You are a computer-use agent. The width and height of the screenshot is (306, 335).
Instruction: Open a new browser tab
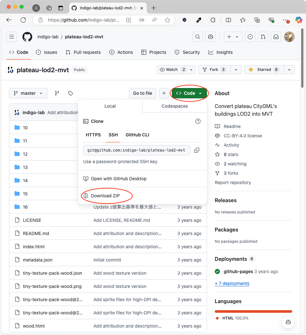(x=153, y=8)
